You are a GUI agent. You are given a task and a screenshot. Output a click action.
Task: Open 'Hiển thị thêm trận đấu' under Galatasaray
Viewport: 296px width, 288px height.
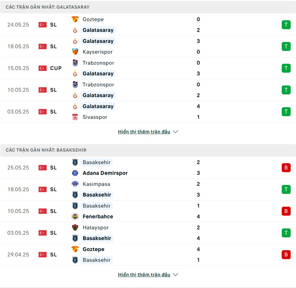point(144,132)
